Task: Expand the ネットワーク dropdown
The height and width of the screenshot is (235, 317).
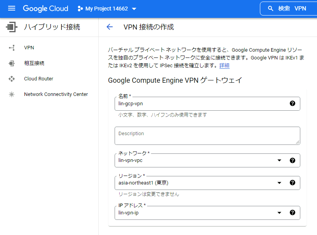Action: [x=279, y=160]
